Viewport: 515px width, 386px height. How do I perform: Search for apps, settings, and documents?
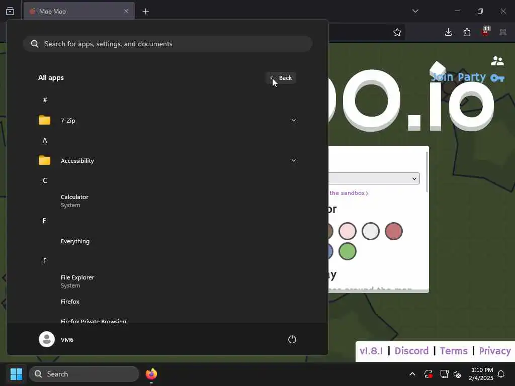(167, 44)
